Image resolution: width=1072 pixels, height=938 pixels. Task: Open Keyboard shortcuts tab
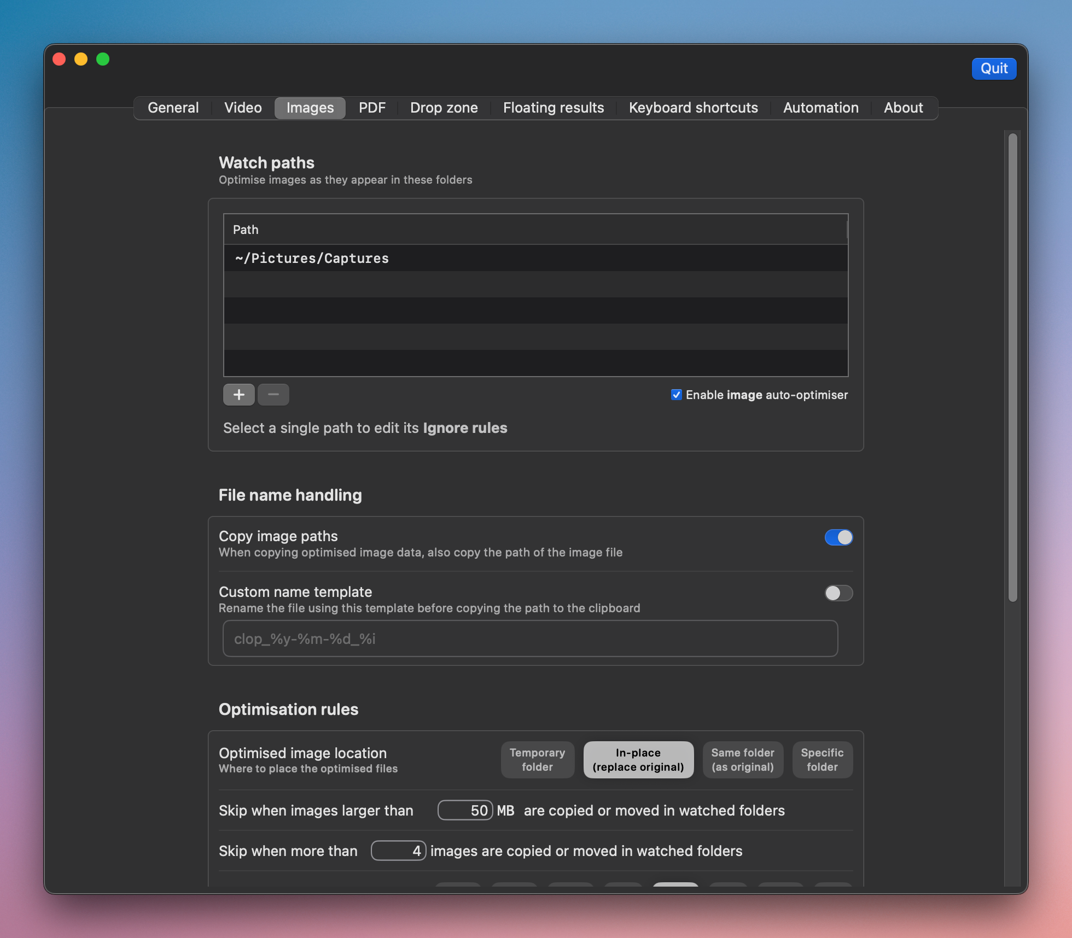[x=693, y=108]
